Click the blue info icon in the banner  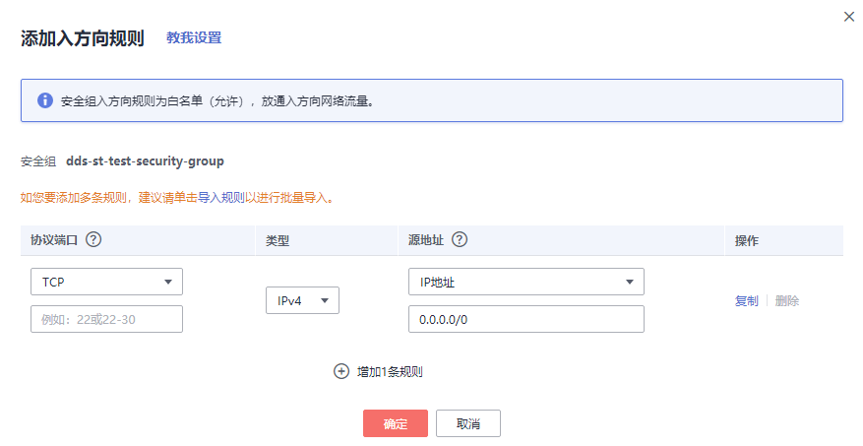[x=44, y=100]
